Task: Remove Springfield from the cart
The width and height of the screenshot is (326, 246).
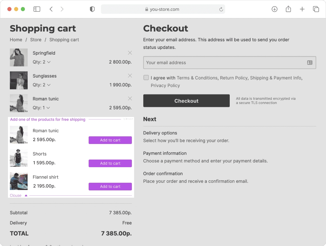Action: pyautogui.click(x=130, y=53)
